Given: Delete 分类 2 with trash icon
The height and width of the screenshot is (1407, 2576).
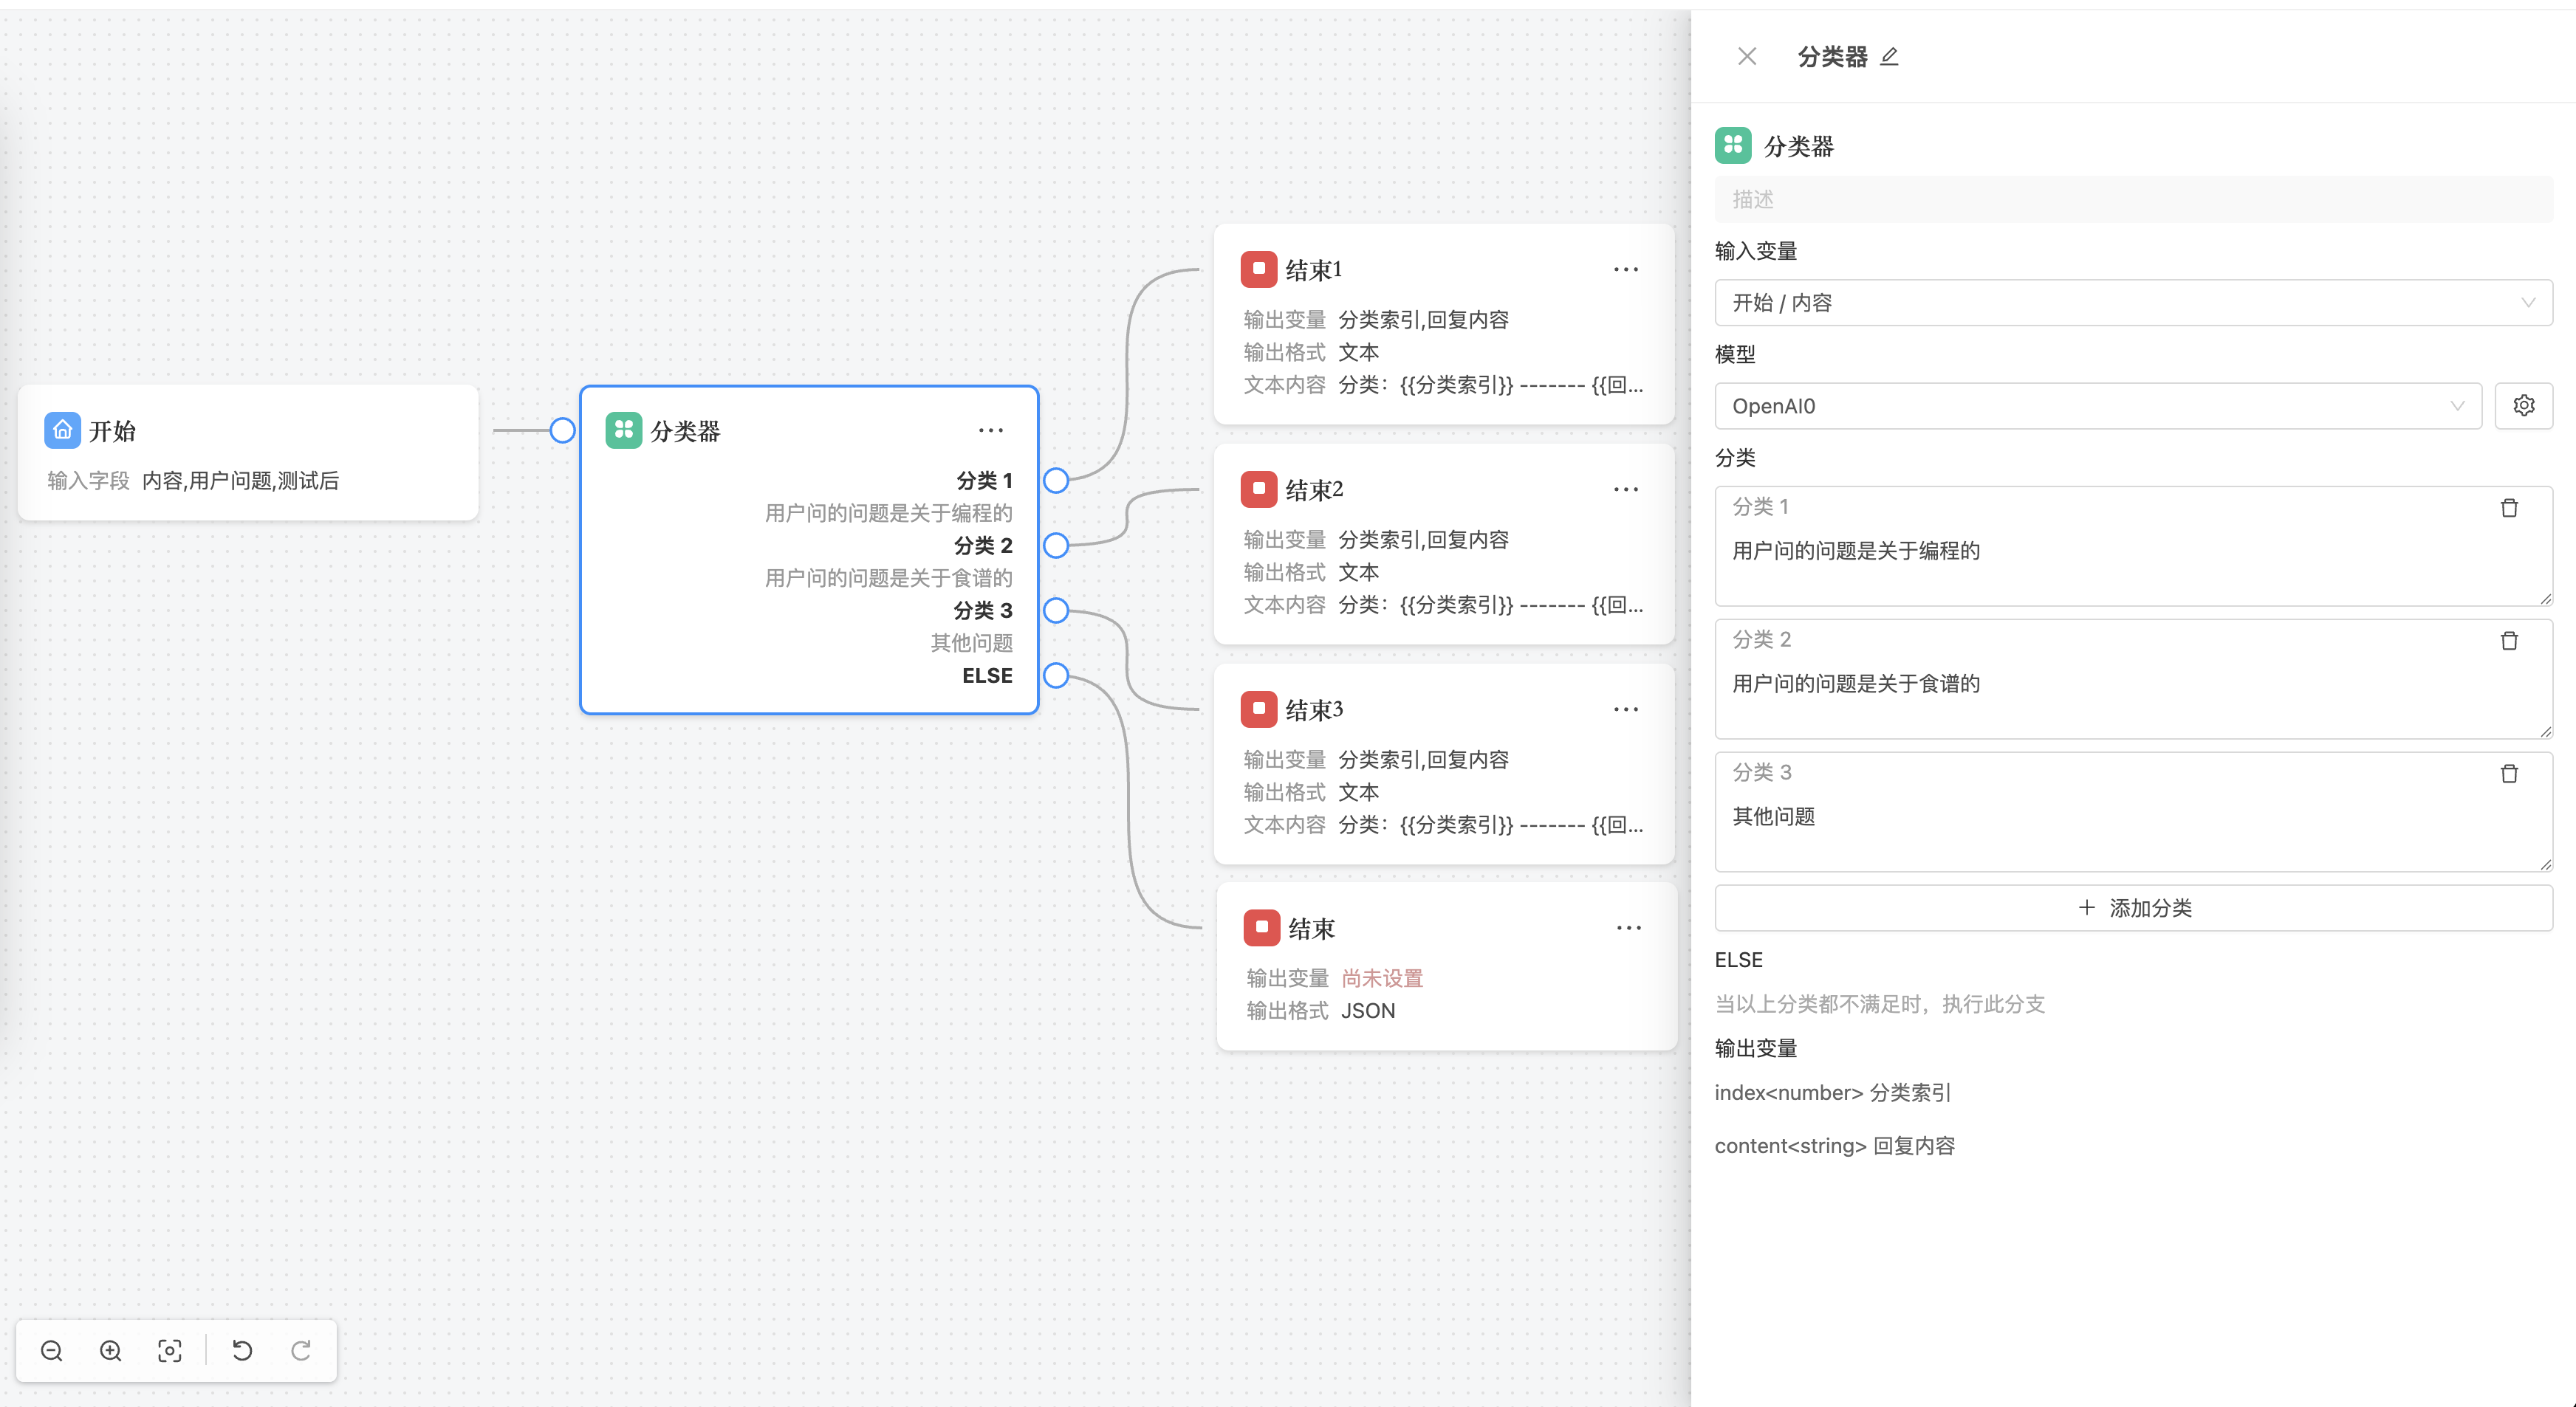Looking at the screenshot, I should click(2509, 641).
